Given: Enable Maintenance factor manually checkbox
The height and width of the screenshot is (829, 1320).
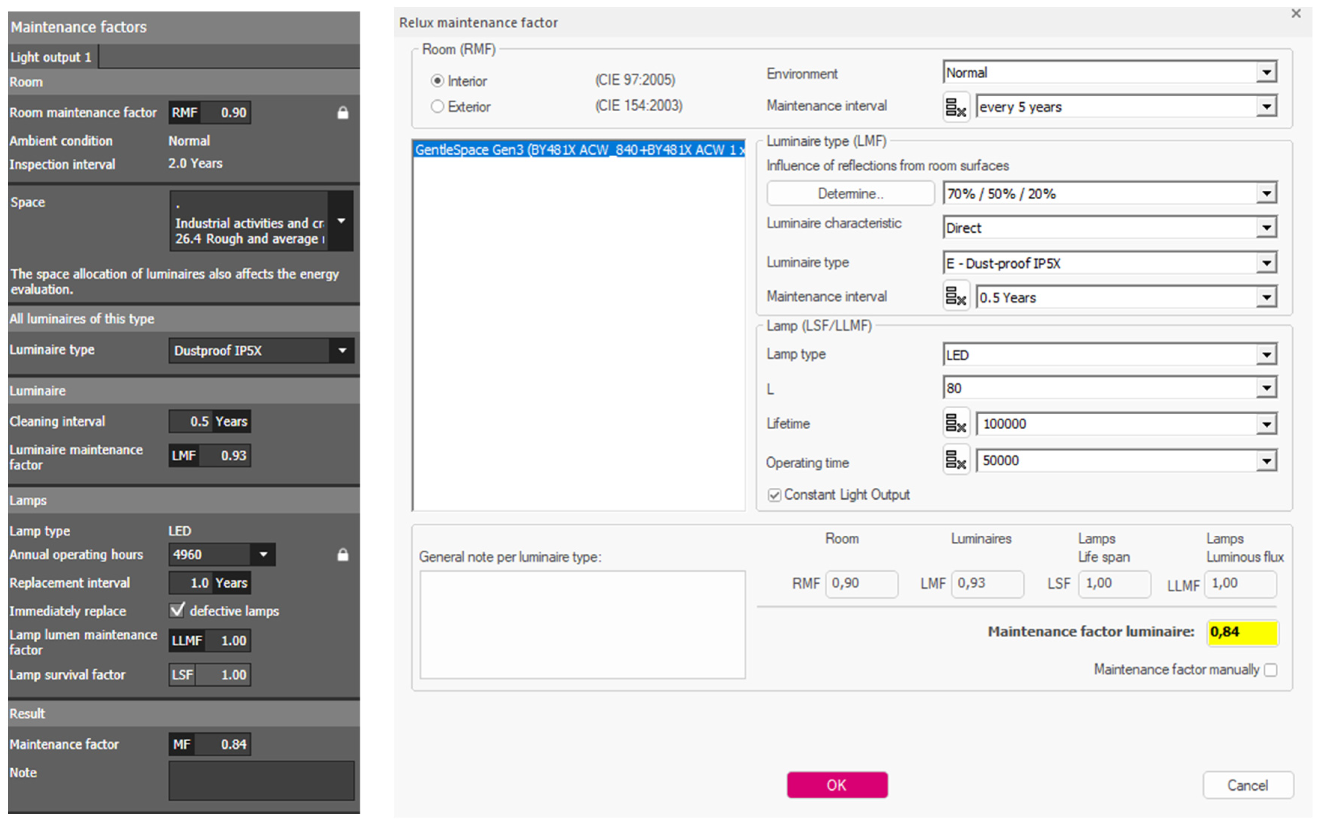Looking at the screenshot, I should (1271, 670).
